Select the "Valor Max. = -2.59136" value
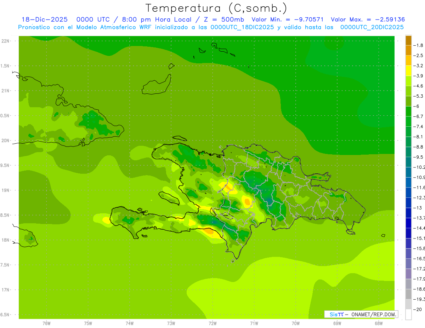The image size is (425, 328). 368,19
